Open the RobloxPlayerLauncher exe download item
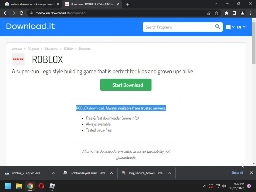The width and height of the screenshot is (256, 192). coord(84,173)
